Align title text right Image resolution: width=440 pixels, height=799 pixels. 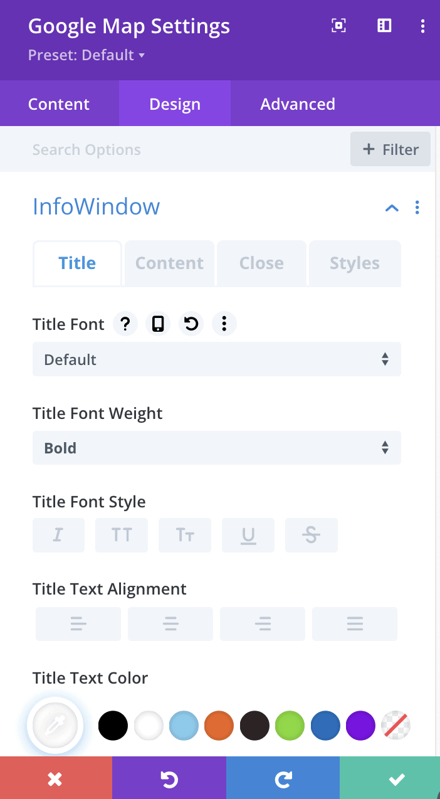click(263, 624)
